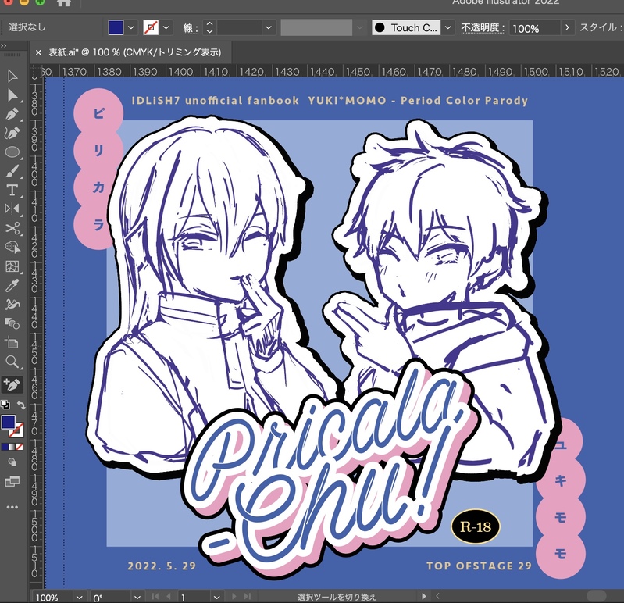Open the fill color dropdown arrow

[131, 27]
